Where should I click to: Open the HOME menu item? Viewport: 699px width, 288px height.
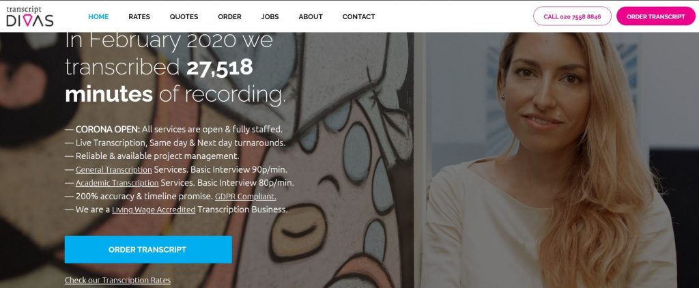coord(98,17)
